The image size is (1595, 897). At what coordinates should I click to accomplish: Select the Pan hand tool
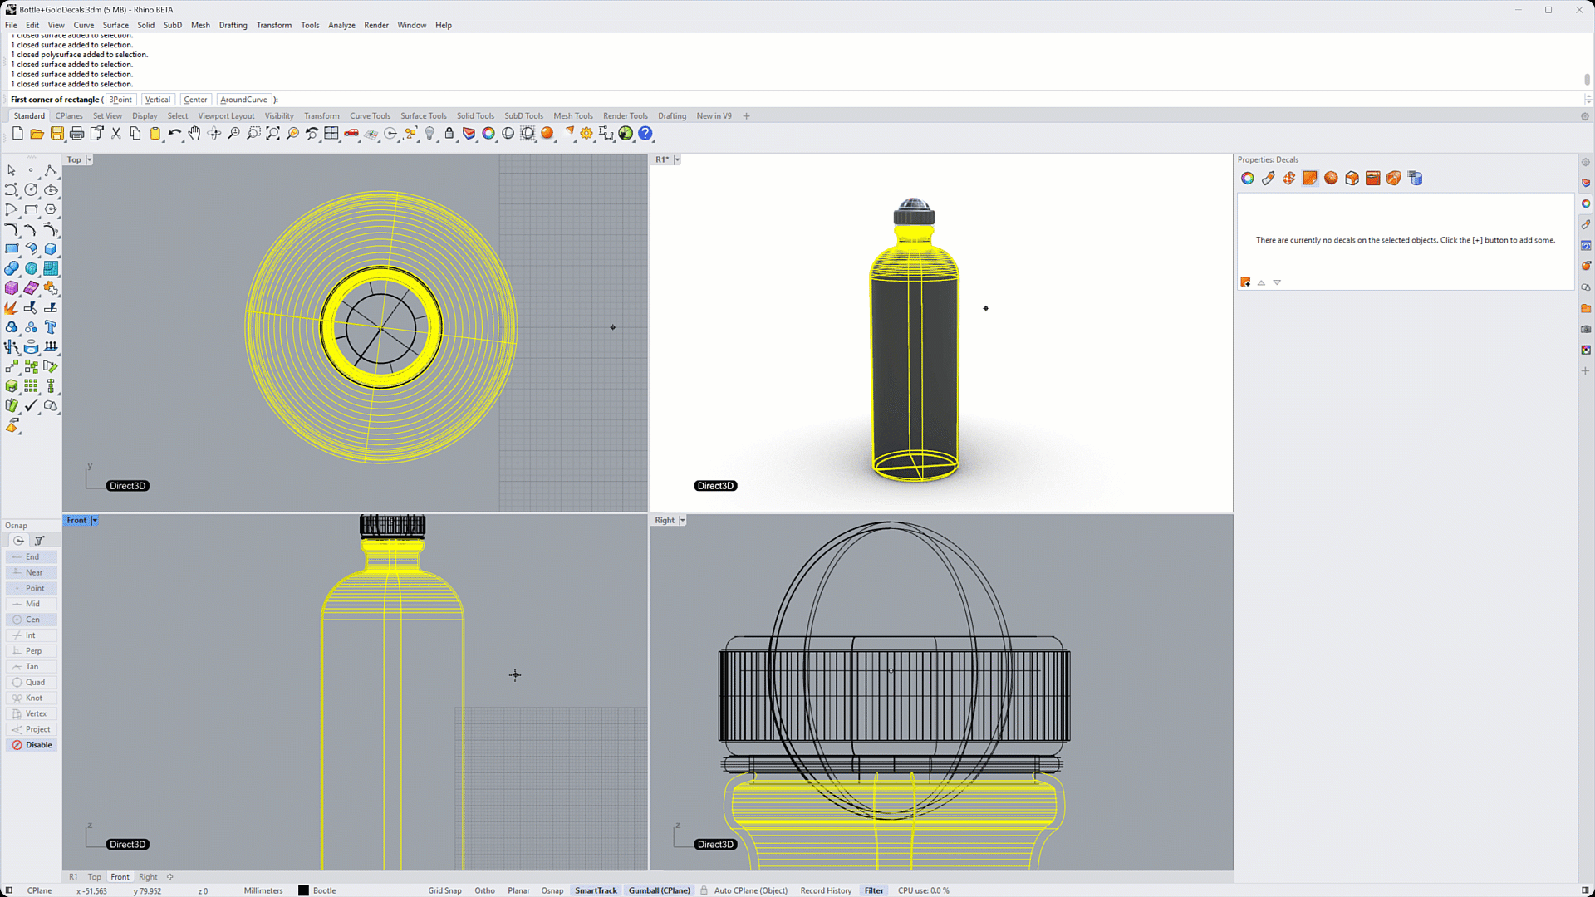click(x=194, y=134)
